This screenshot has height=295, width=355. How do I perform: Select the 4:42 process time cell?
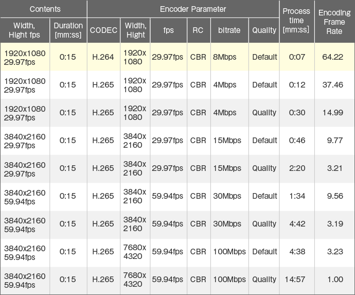(297, 224)
